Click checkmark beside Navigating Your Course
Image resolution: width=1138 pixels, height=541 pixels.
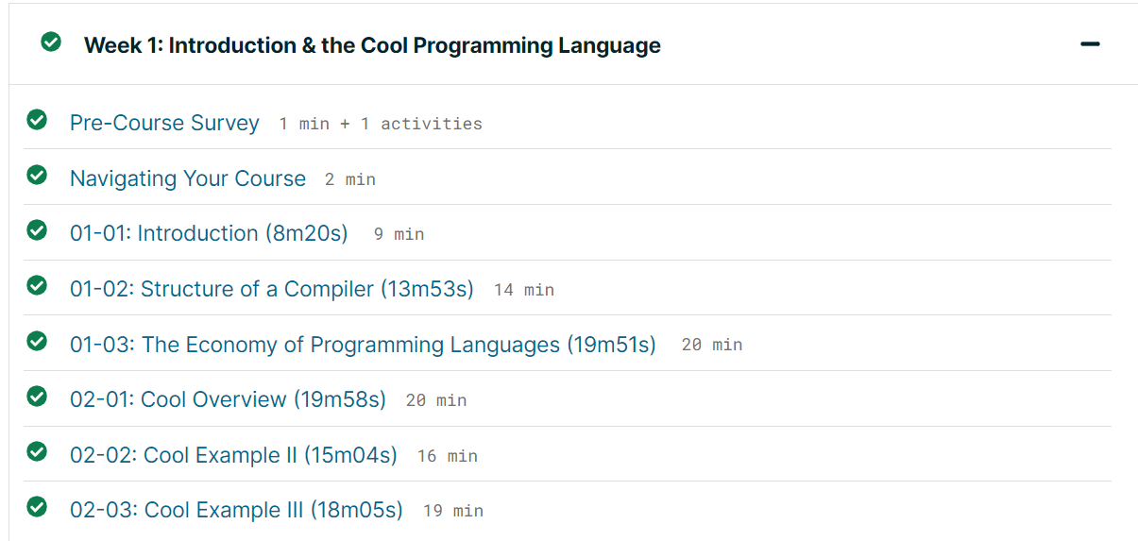pos(37,176)
